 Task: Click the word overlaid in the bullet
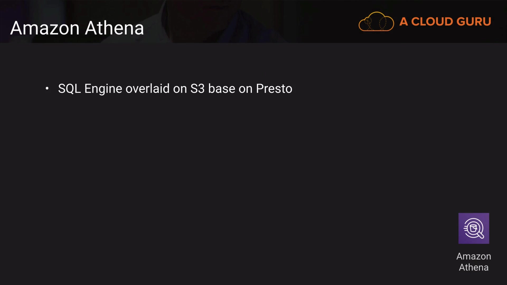147,89
